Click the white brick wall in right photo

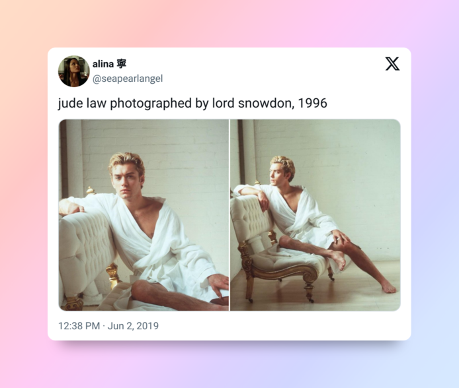click(x=351, y=160)
